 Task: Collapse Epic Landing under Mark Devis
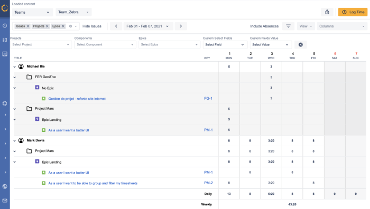point(15,162)
